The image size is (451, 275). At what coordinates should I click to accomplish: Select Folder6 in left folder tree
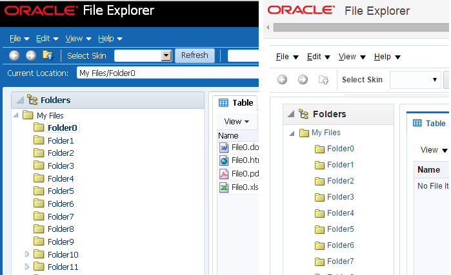pyautogui.click(x=61, y=204)
